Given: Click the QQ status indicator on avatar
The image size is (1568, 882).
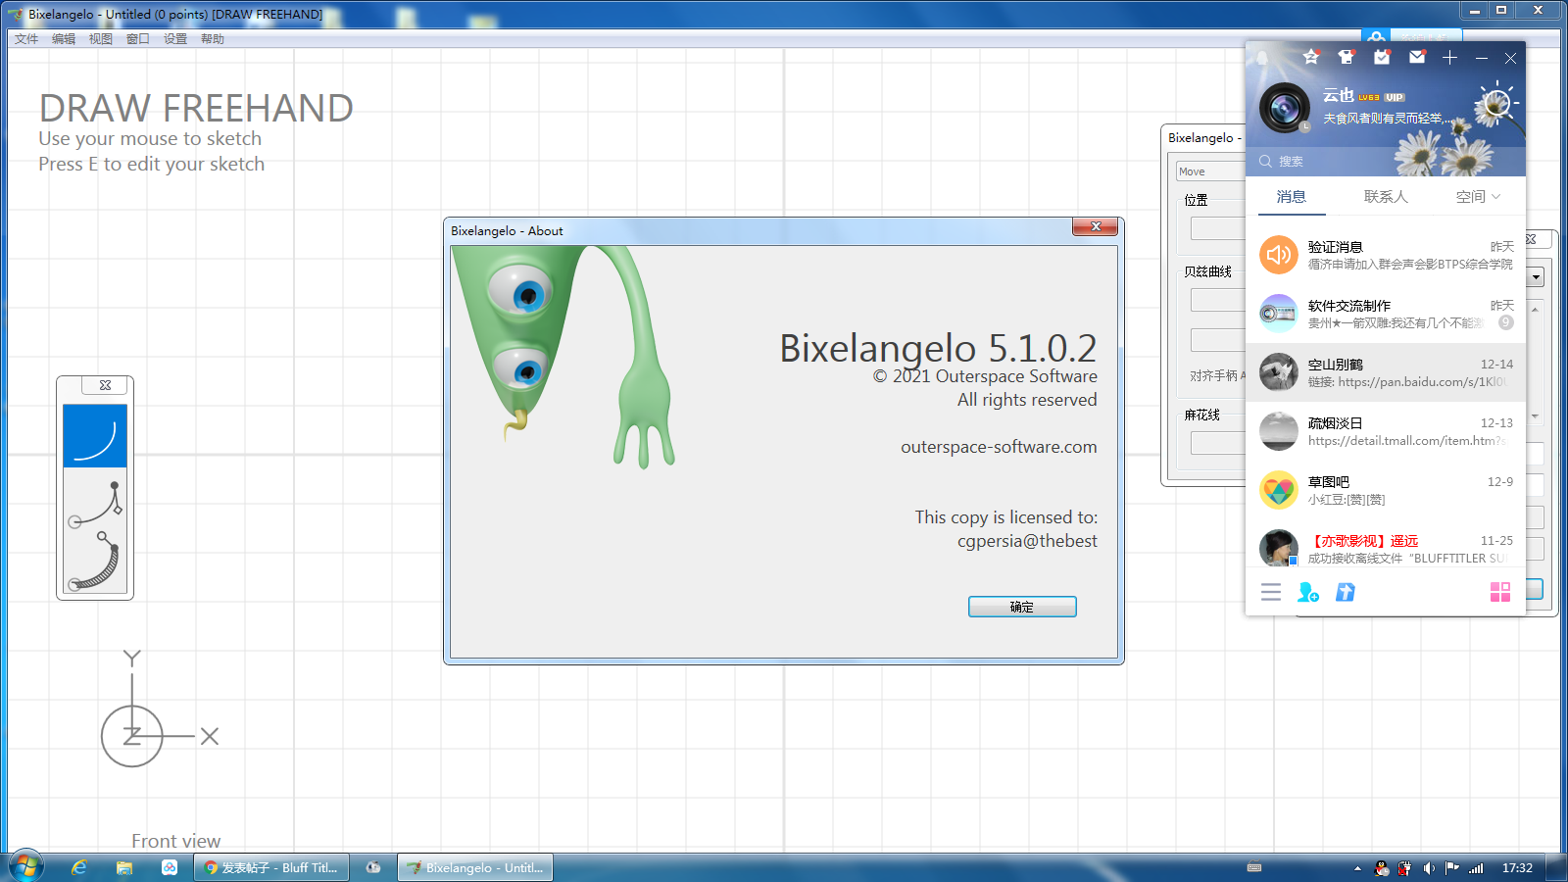Looking at the screenshot, I should coord(1304,127).
